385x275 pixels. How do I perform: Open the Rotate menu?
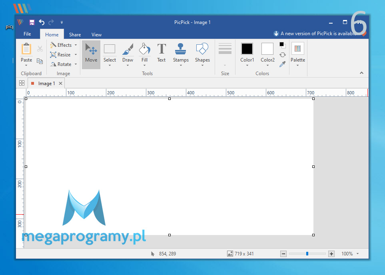(64, 64)
